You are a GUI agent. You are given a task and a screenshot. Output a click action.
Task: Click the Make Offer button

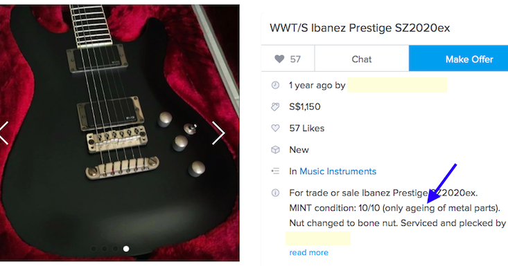[x=458, y=59]
